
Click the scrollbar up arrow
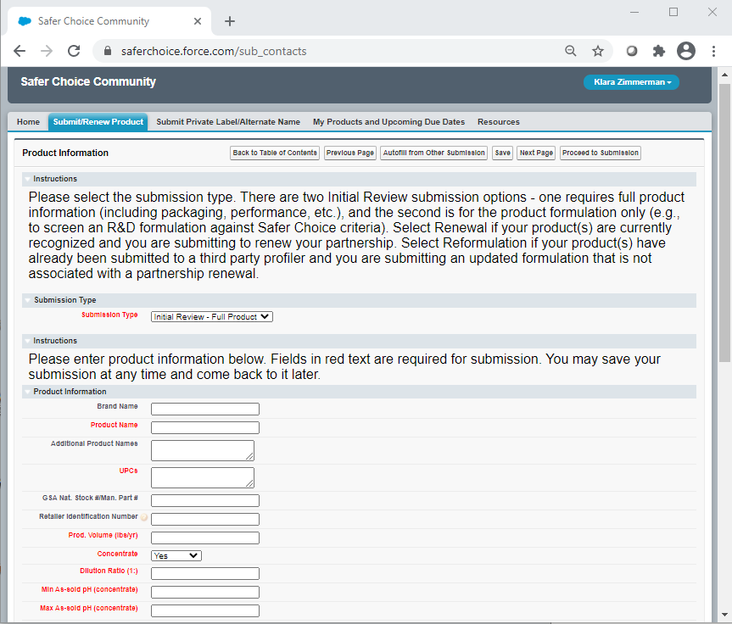pyautogui.click(x=724, y=75)
